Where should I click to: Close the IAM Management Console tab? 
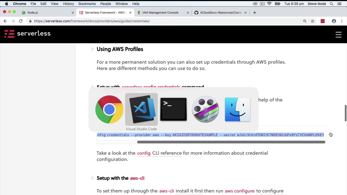click(188, 12)
